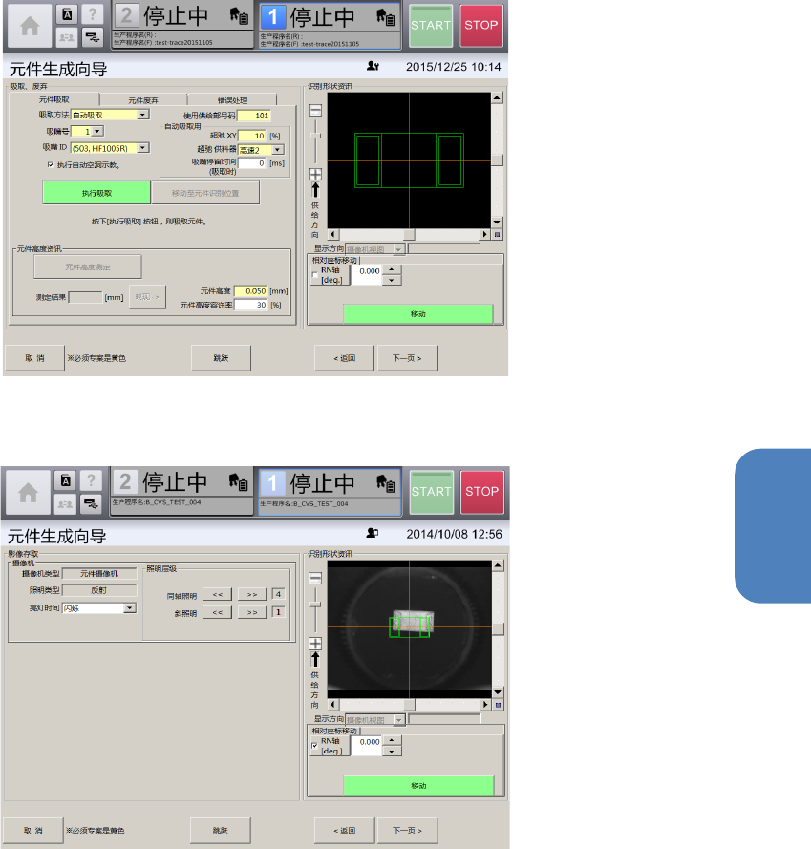Click the zoom-in plus icon of black shape view

pyautogui.click(x=315, y=174)
